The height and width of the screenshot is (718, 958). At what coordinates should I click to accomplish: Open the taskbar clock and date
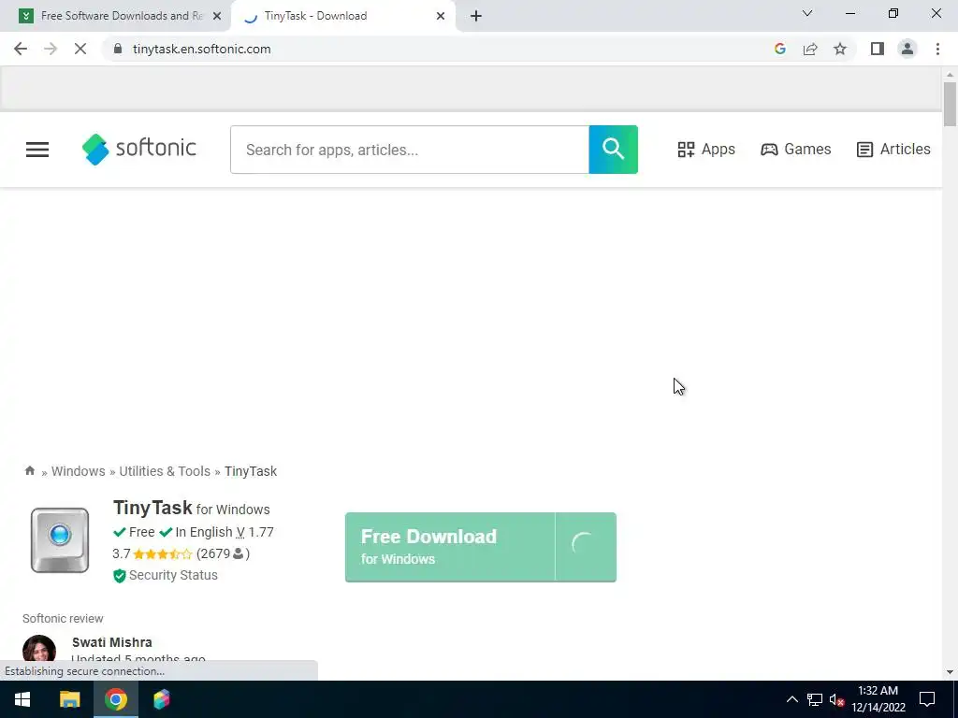coord(878,699)
